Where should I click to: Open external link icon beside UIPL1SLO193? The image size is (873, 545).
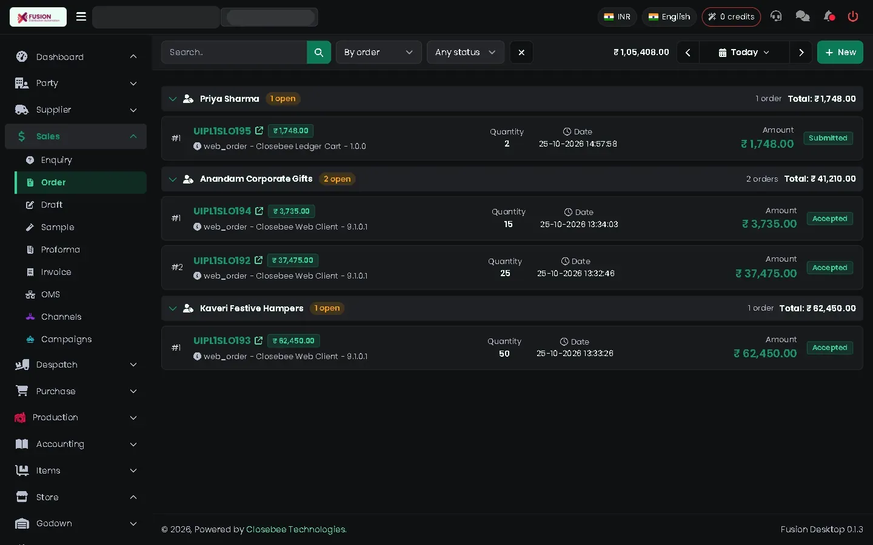(259, 341)
